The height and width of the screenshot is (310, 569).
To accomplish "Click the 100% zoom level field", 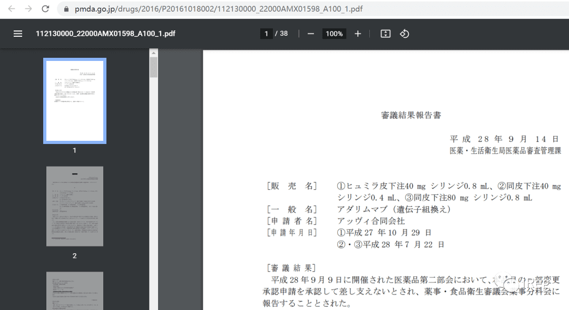I will point(334,34).
